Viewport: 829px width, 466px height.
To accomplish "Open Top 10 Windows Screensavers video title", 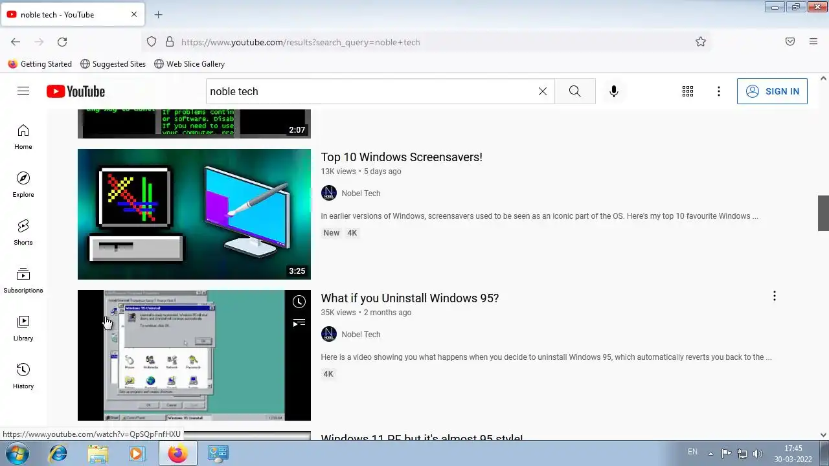I will point(402,157).
